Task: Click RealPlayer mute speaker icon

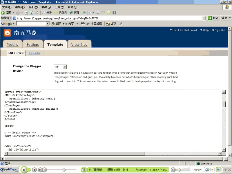Action: (173, 170)
